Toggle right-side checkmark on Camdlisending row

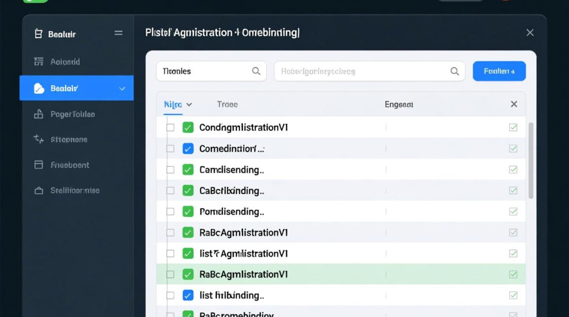[513, 169]
